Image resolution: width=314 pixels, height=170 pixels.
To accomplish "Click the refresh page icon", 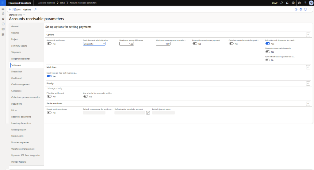I will tap(305, 10).
